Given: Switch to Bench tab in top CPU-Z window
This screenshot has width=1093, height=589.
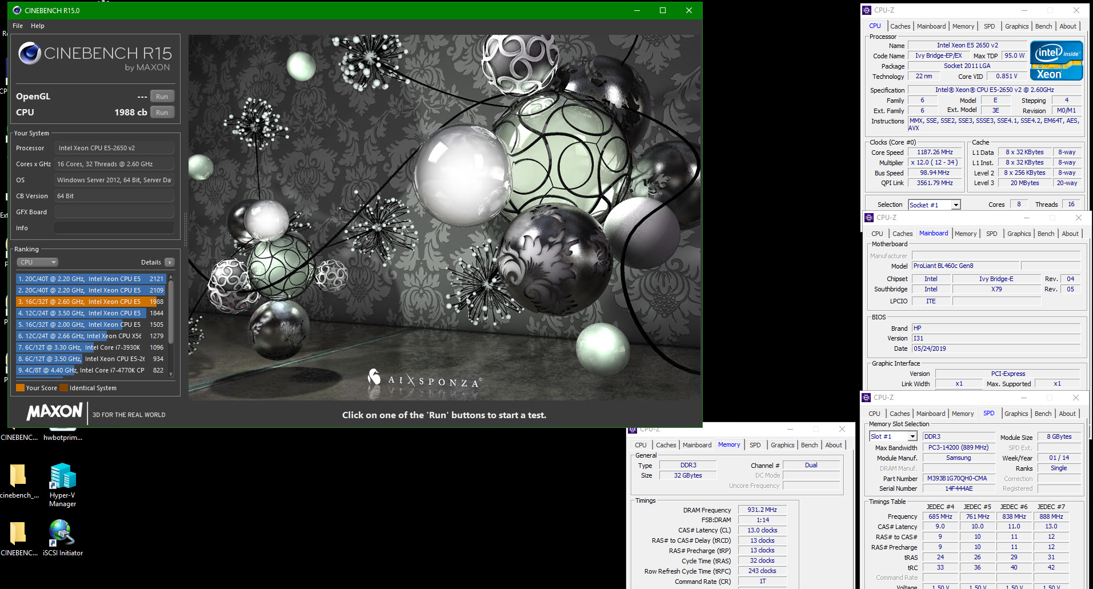Looking at the screenshot, I should tap(1044, 26).
